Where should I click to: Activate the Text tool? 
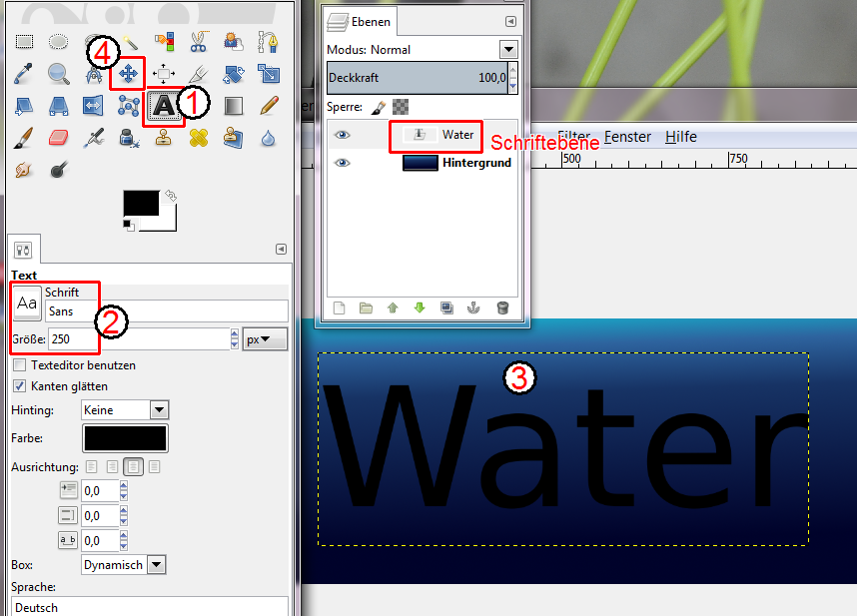pyautogui.click(x=164, y=106)
